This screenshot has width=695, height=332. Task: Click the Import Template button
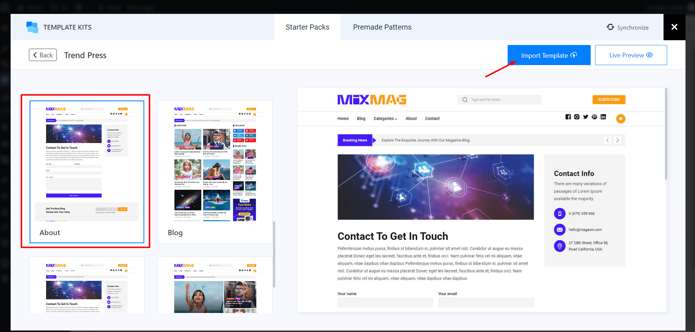coord(549,55)
